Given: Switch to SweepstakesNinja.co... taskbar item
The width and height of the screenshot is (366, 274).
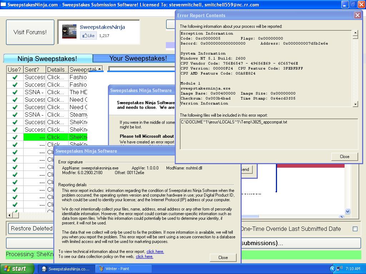Looking at the screenshot, I should [66, 269].
